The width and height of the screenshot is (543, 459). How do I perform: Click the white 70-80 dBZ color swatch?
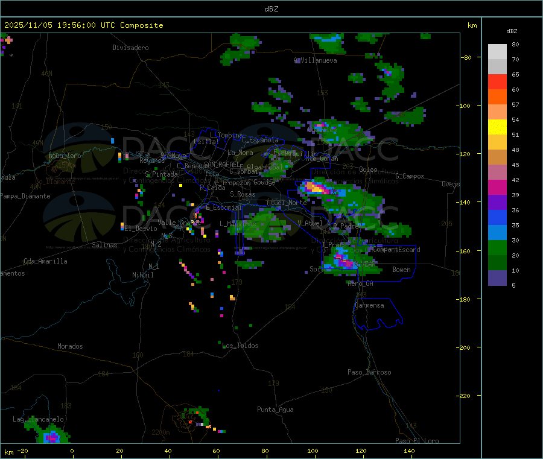coord(497,52)
